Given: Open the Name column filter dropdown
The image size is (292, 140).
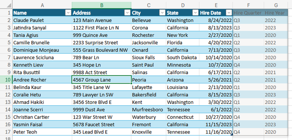Looking at the screenshot, I should click(x=68, y=13).
